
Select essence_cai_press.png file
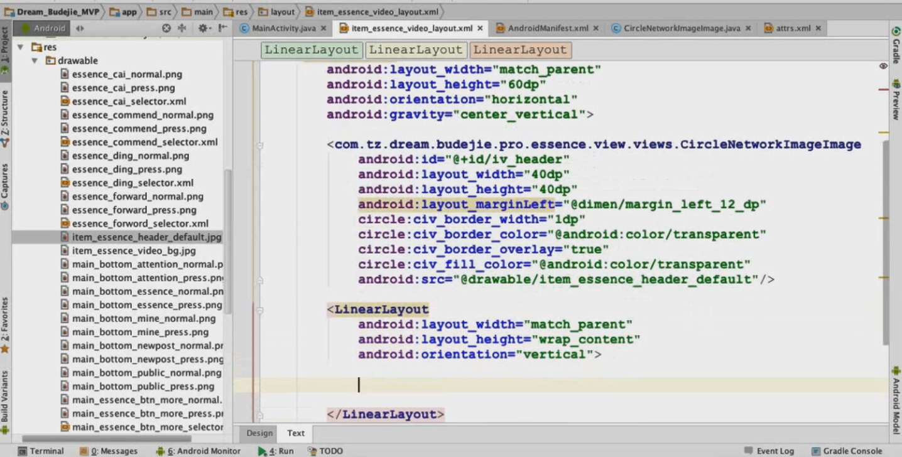(x=123, y=88)
